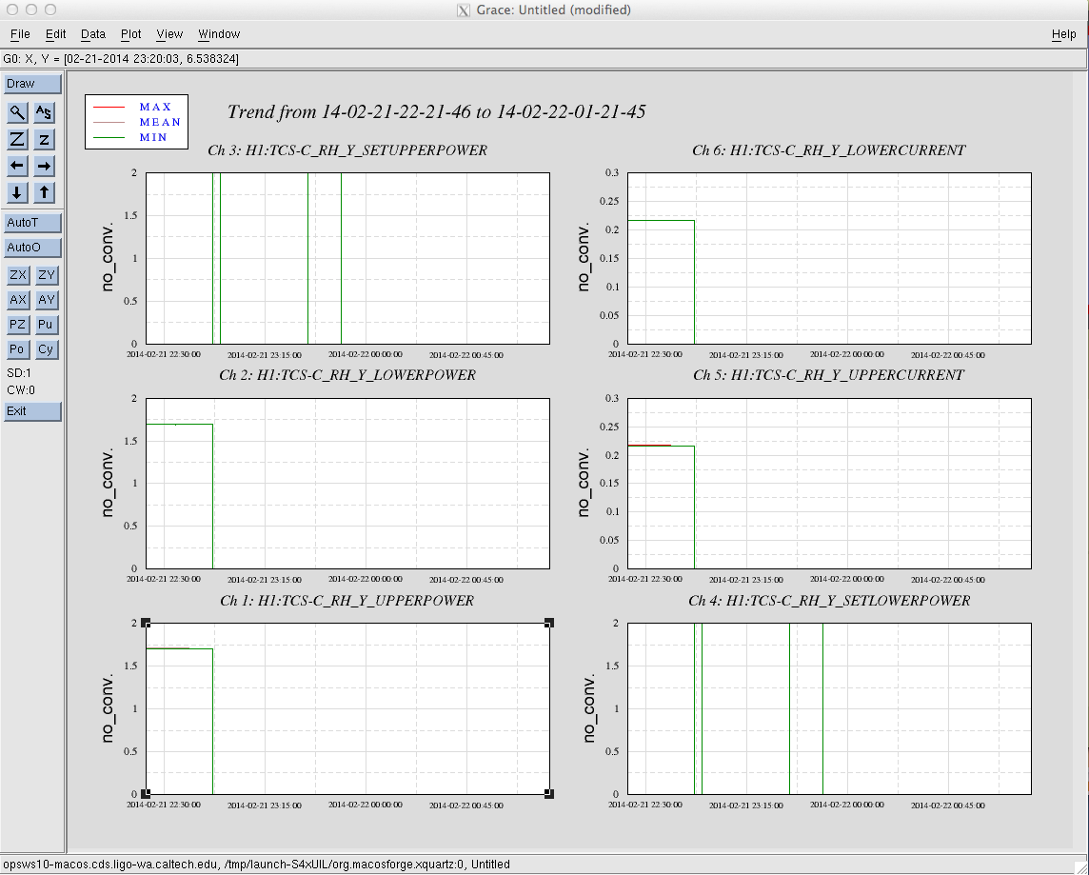This screenshot has width=1089, height=875.
Task: Click the 'Ch 4: H1:TCS-C_RH_Y_SETLOWERPOWER' title
Action: (x=829, y=601)
